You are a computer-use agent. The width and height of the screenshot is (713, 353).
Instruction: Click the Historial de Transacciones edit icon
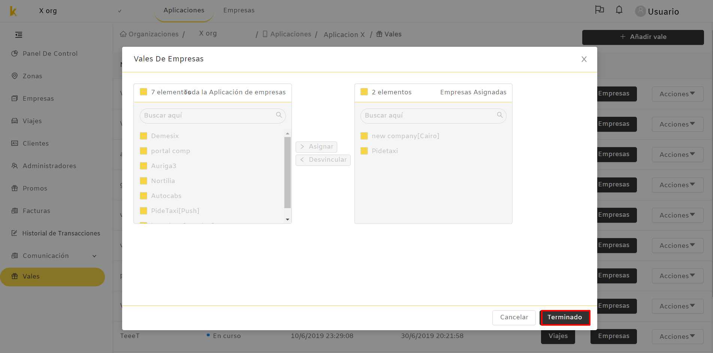14,233
